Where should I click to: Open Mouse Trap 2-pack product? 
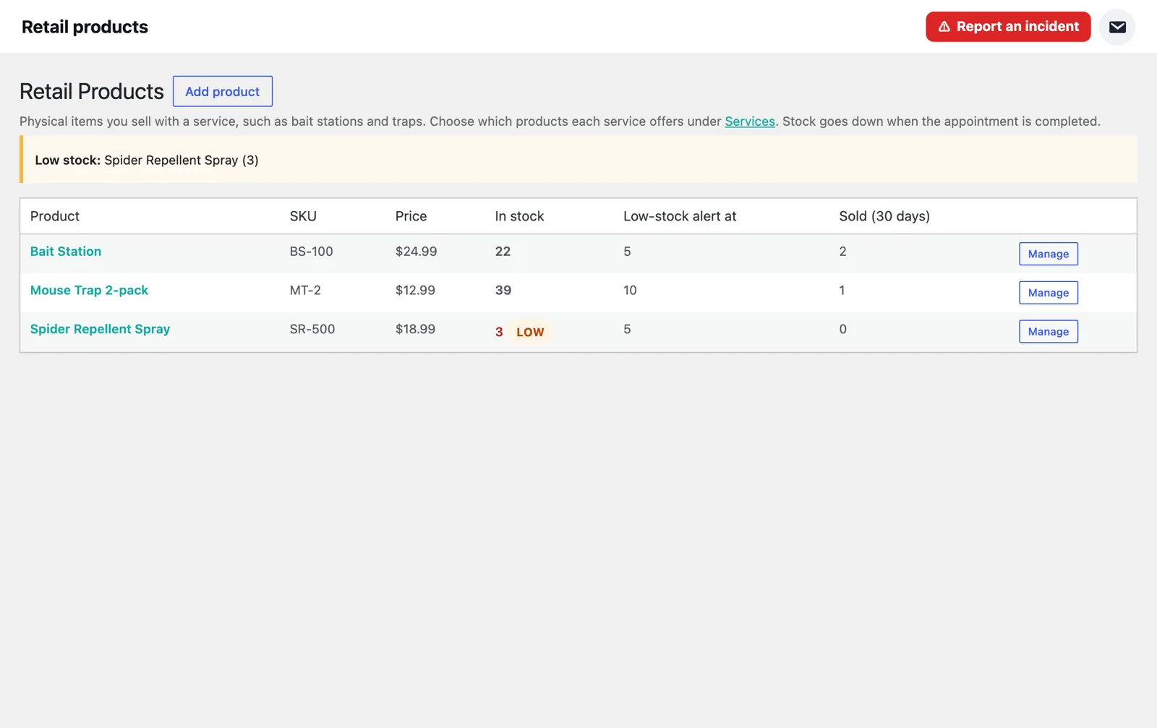tap(89, 290)
